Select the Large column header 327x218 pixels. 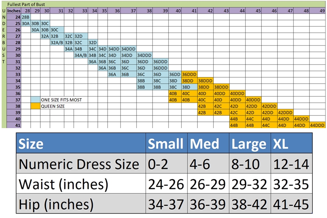click(x=249, y=144)
